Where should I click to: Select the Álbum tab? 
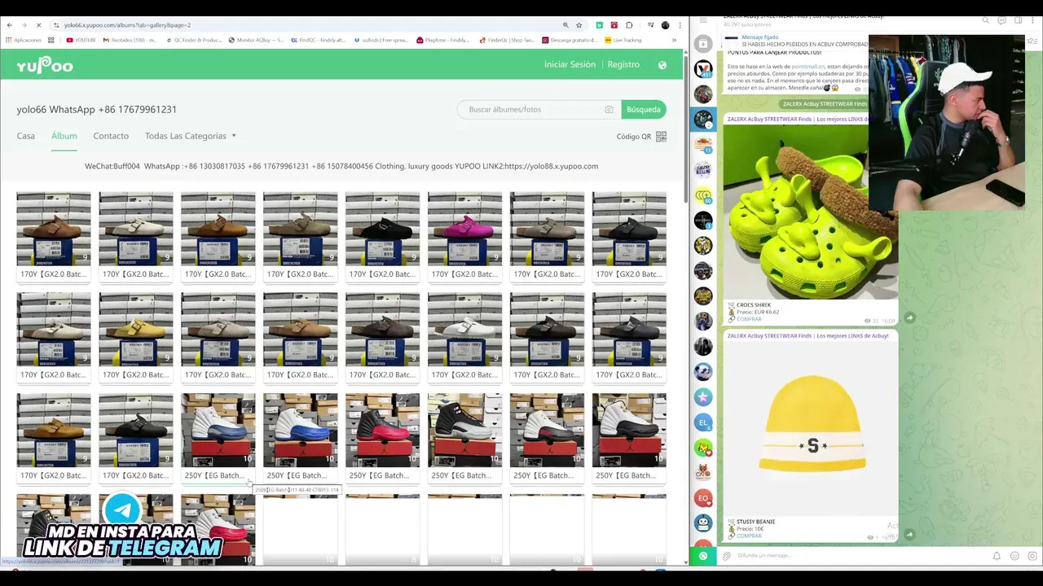coord(64,136)
